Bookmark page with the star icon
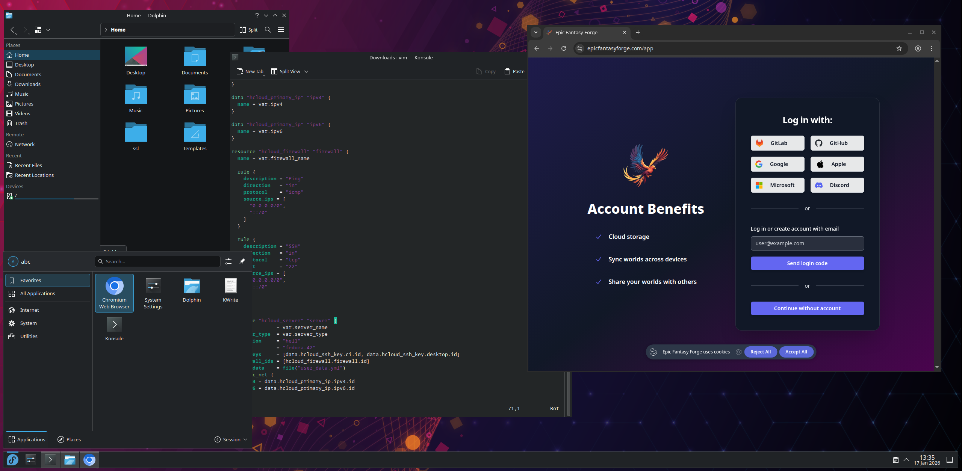The height and width of the screenshot is (471, 962). (x=899, y=48)
